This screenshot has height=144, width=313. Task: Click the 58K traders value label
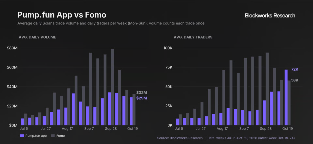click(x=295, y=80)
